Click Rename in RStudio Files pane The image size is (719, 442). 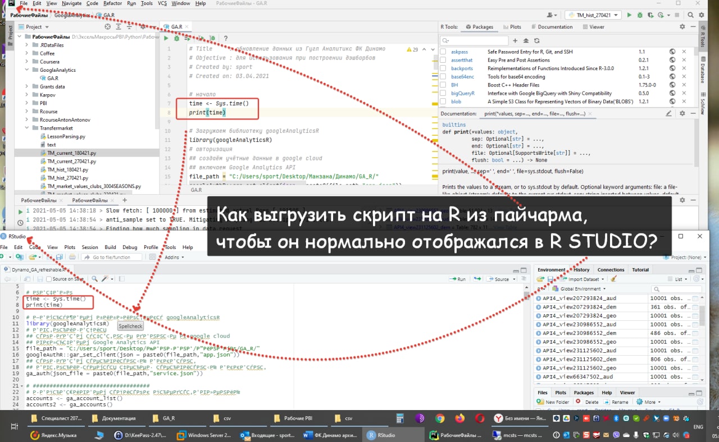pyautogui.click(x=616, y=402)
